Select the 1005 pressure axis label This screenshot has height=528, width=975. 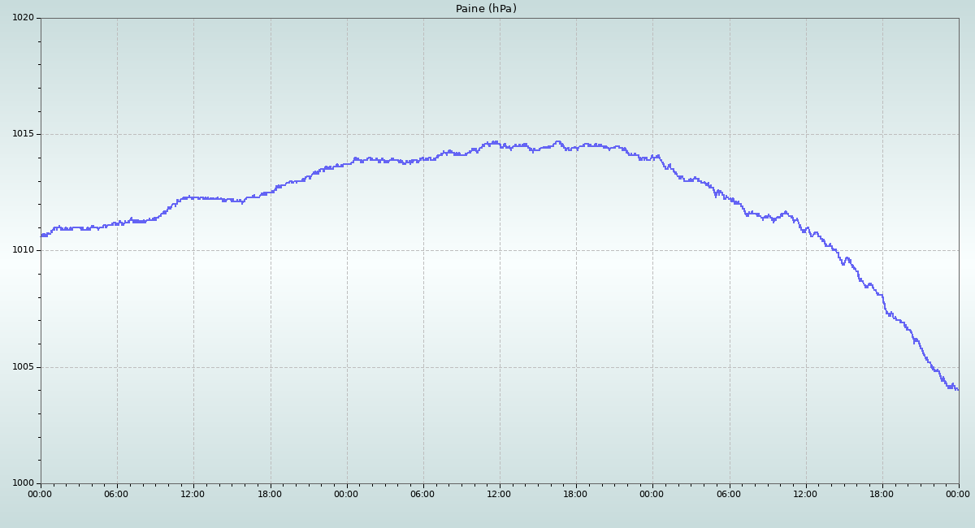pyautogui.click(x=22, y=367)
